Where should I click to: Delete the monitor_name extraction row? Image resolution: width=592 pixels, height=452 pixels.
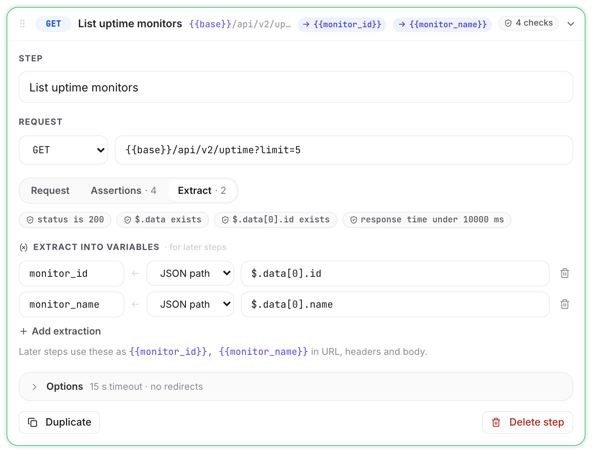click(x=565, y=304)
